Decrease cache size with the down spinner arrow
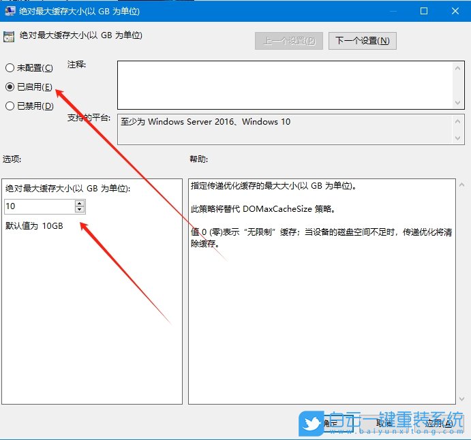The width and height of the screenshot is (471, 440). click(x=80, y=210)
